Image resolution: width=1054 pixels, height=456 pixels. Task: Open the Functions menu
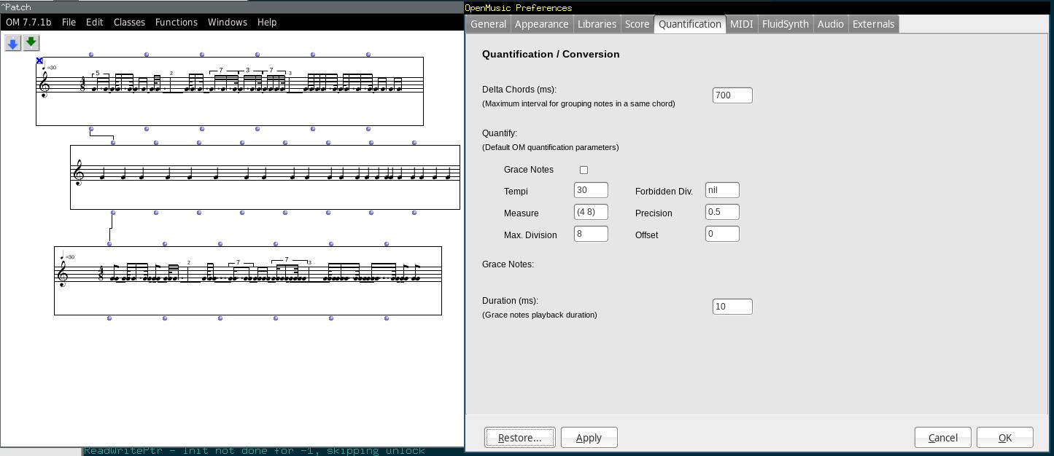[x=176, y=22]
